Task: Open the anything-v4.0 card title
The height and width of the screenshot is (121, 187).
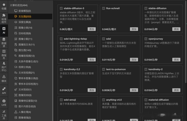Action: coord(114,100)
